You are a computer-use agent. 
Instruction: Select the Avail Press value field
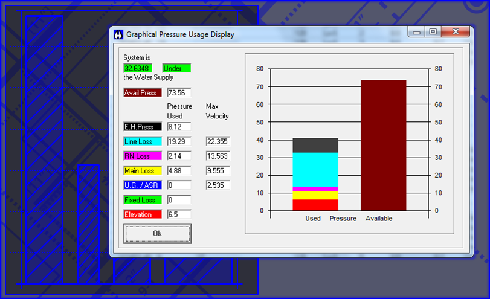[179, 93]
